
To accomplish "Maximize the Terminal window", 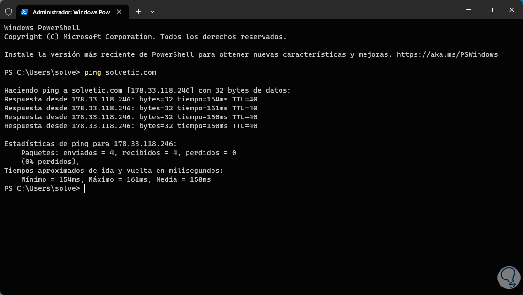I will pyautogui.click(x=490, y=10).
